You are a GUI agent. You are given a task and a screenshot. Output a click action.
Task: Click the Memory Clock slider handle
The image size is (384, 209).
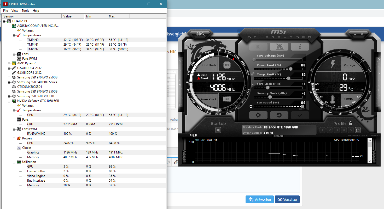pos(270,97)
